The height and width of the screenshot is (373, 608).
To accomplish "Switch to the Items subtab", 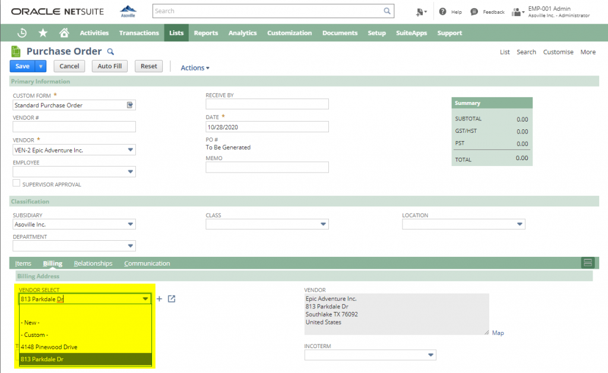I will pyautogui.click(x=23, y=263).
